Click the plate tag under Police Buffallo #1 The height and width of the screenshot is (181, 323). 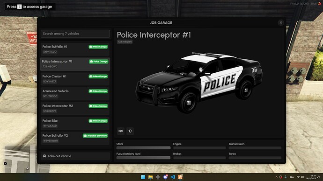tap(50, 52)
